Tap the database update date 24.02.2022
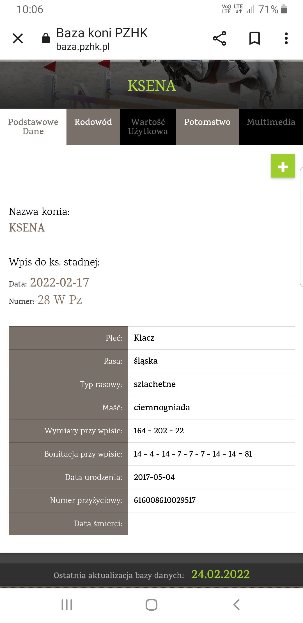 pos(221,574)
